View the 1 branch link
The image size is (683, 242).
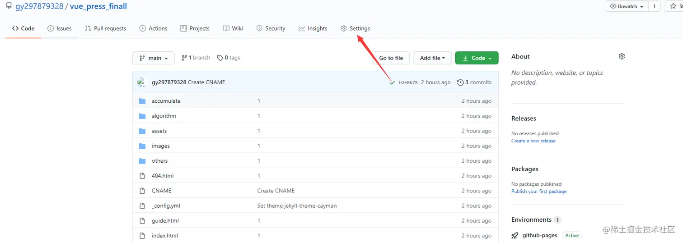coord(196,58)
